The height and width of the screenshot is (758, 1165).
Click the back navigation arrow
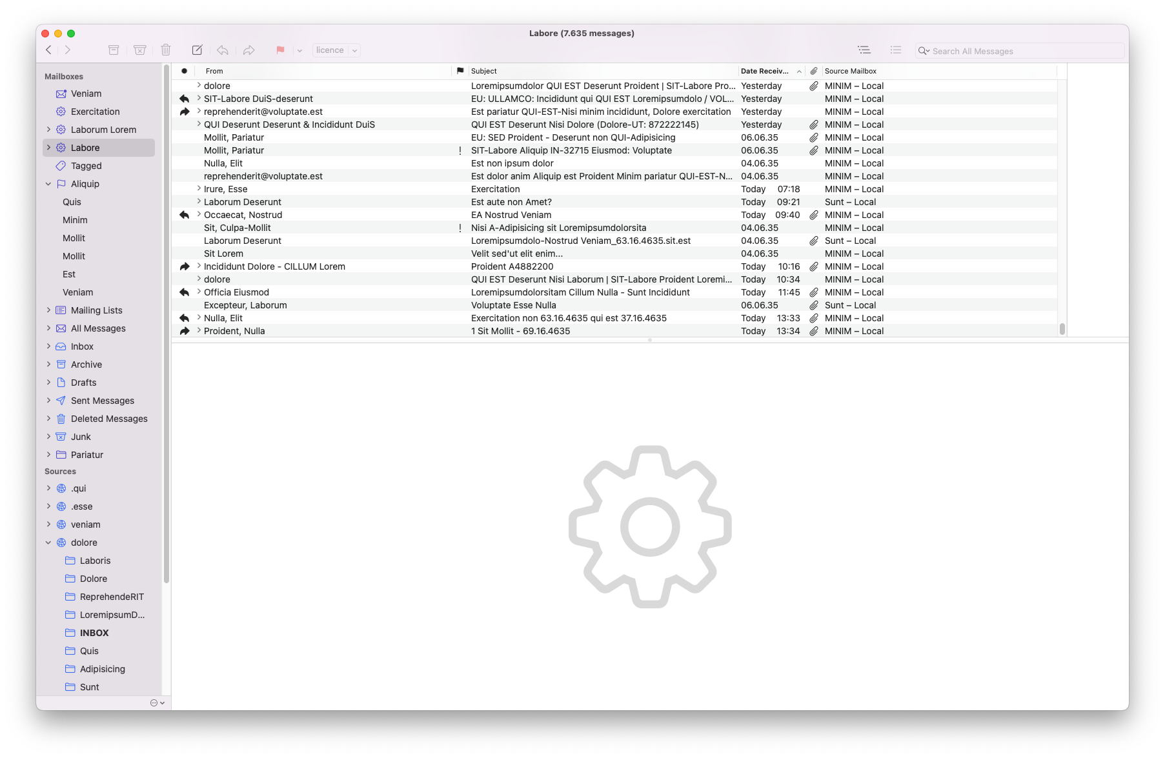coord(48,50)
